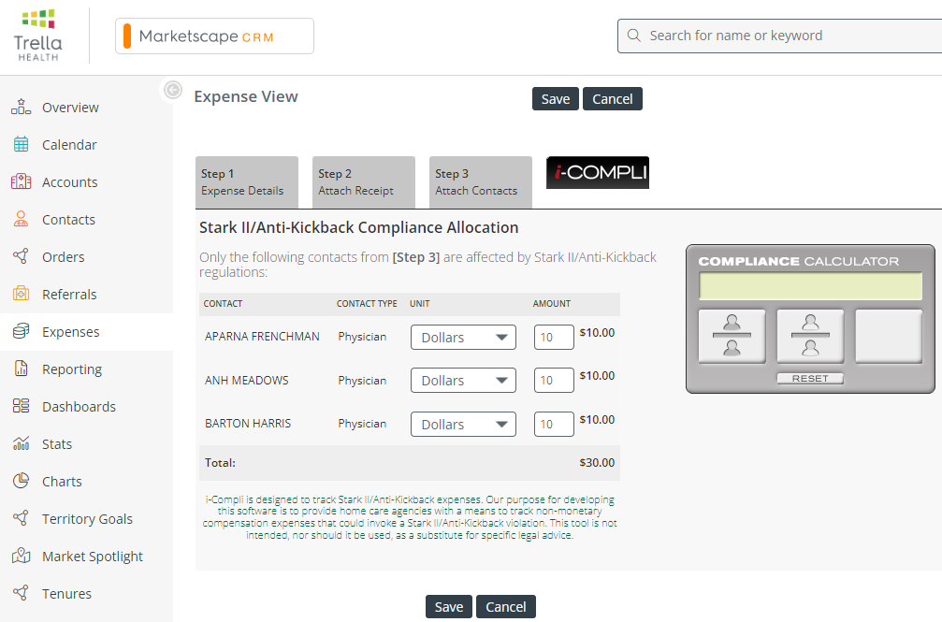Image resolution: width=942 pixels, height=622 pixels.
Task: Click the Overview sidebar icon
Action: [x=21, y=107]
